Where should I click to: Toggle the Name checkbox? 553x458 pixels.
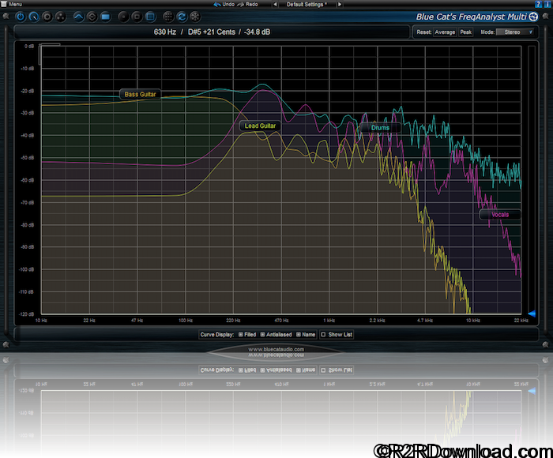(299, 335)
